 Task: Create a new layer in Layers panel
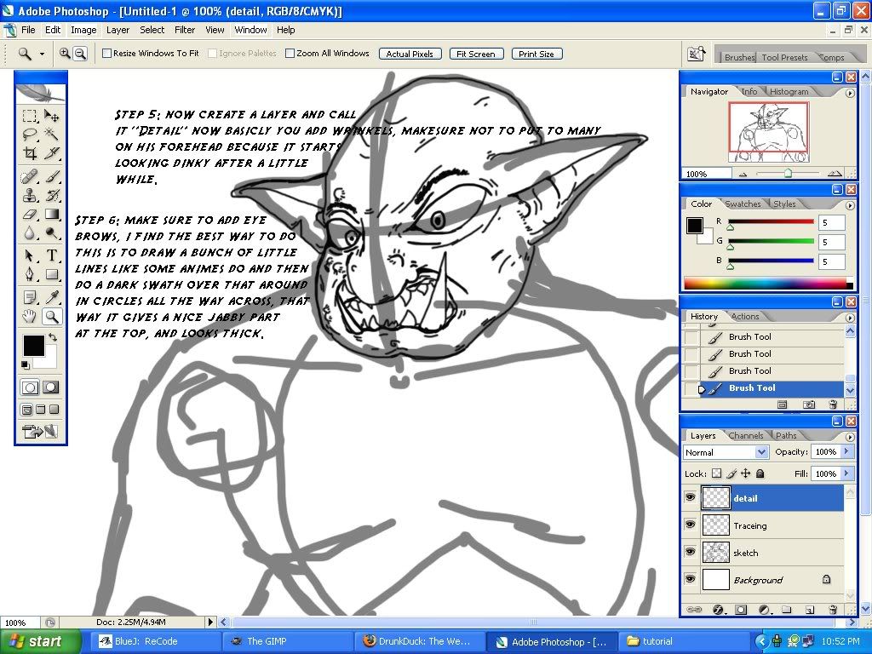coord(810,610)
